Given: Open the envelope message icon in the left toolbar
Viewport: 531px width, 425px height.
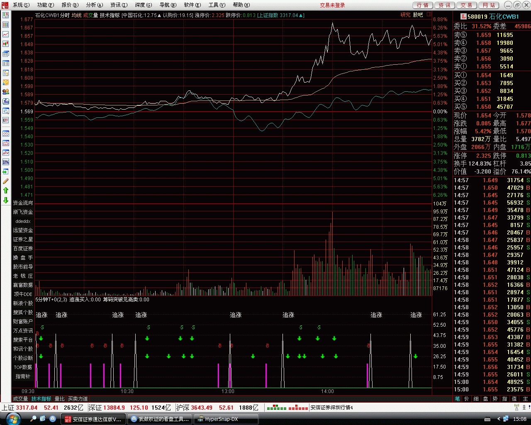Looking at the screenshot, I should [x=6, y=82].
